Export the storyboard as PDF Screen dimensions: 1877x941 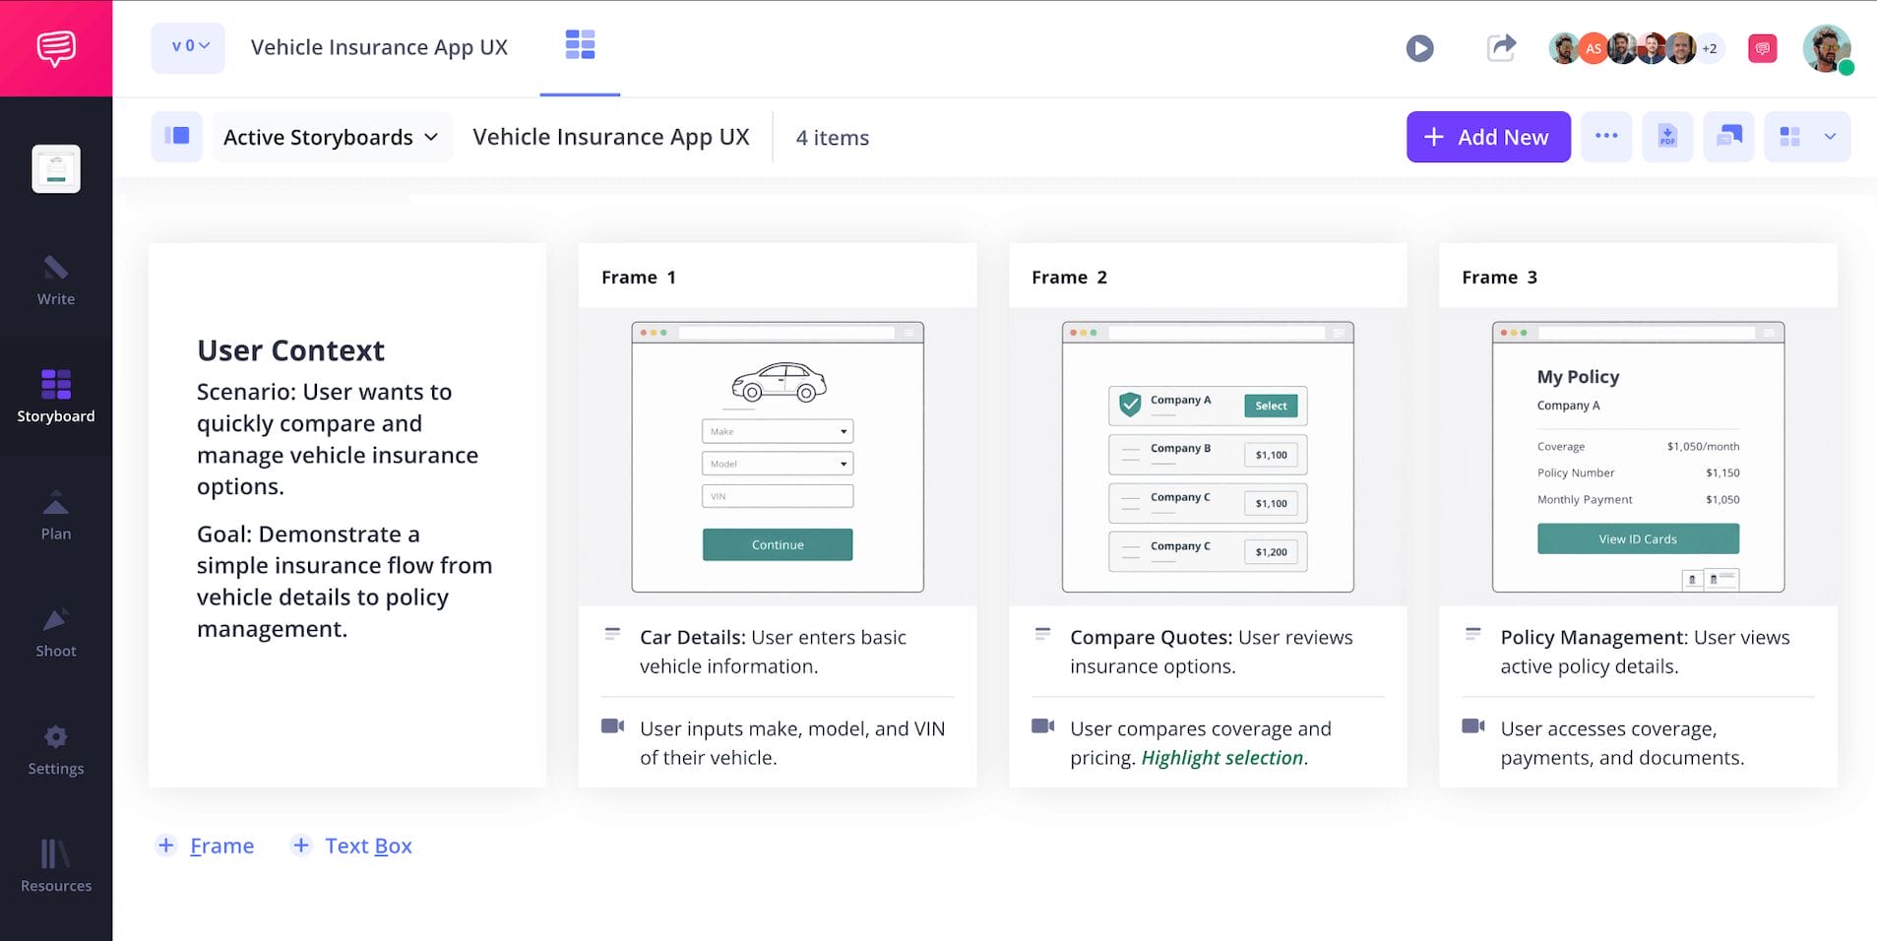pos(1667,137)
